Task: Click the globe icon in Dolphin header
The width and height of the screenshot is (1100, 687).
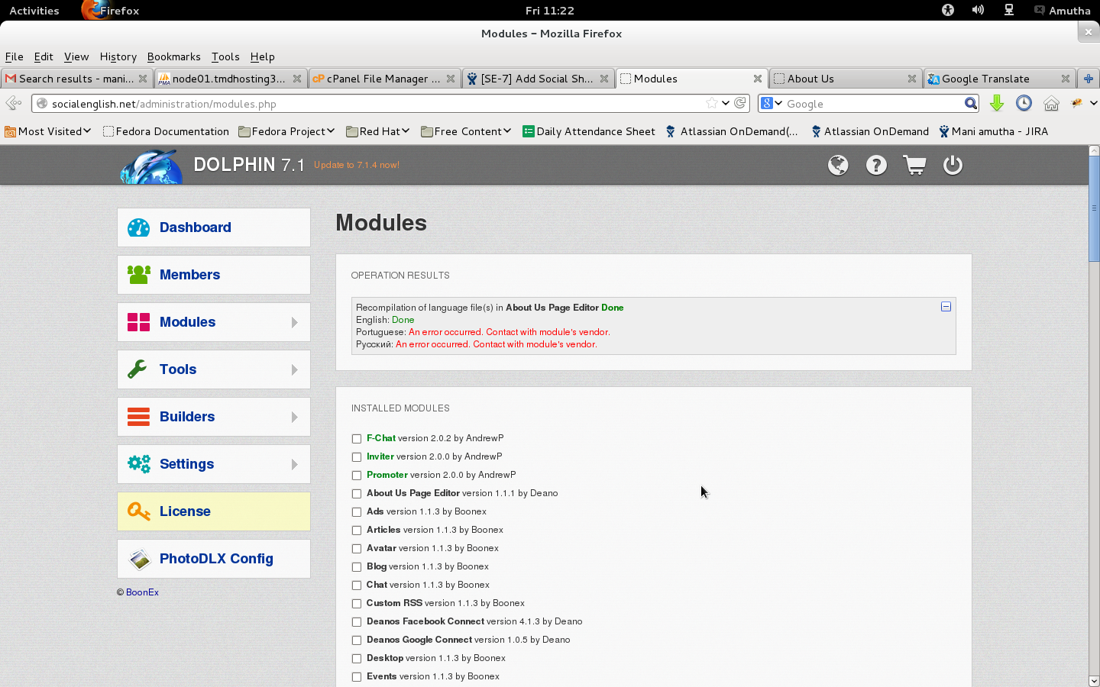Action: click(x=838, y=165)
